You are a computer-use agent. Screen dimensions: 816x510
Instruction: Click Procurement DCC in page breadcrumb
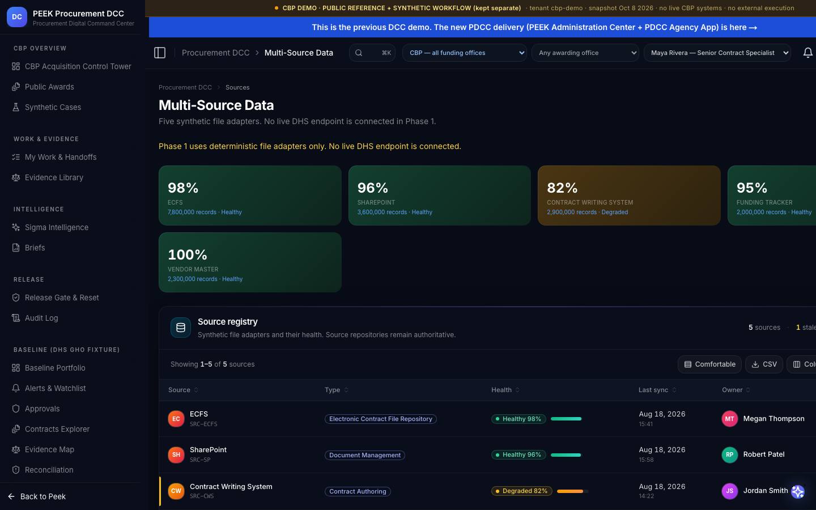(x=185, y=87)
